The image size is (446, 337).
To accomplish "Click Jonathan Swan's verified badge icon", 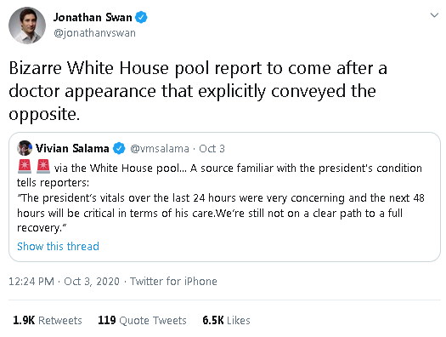I will pyautogui.click(x=141, y=17).
